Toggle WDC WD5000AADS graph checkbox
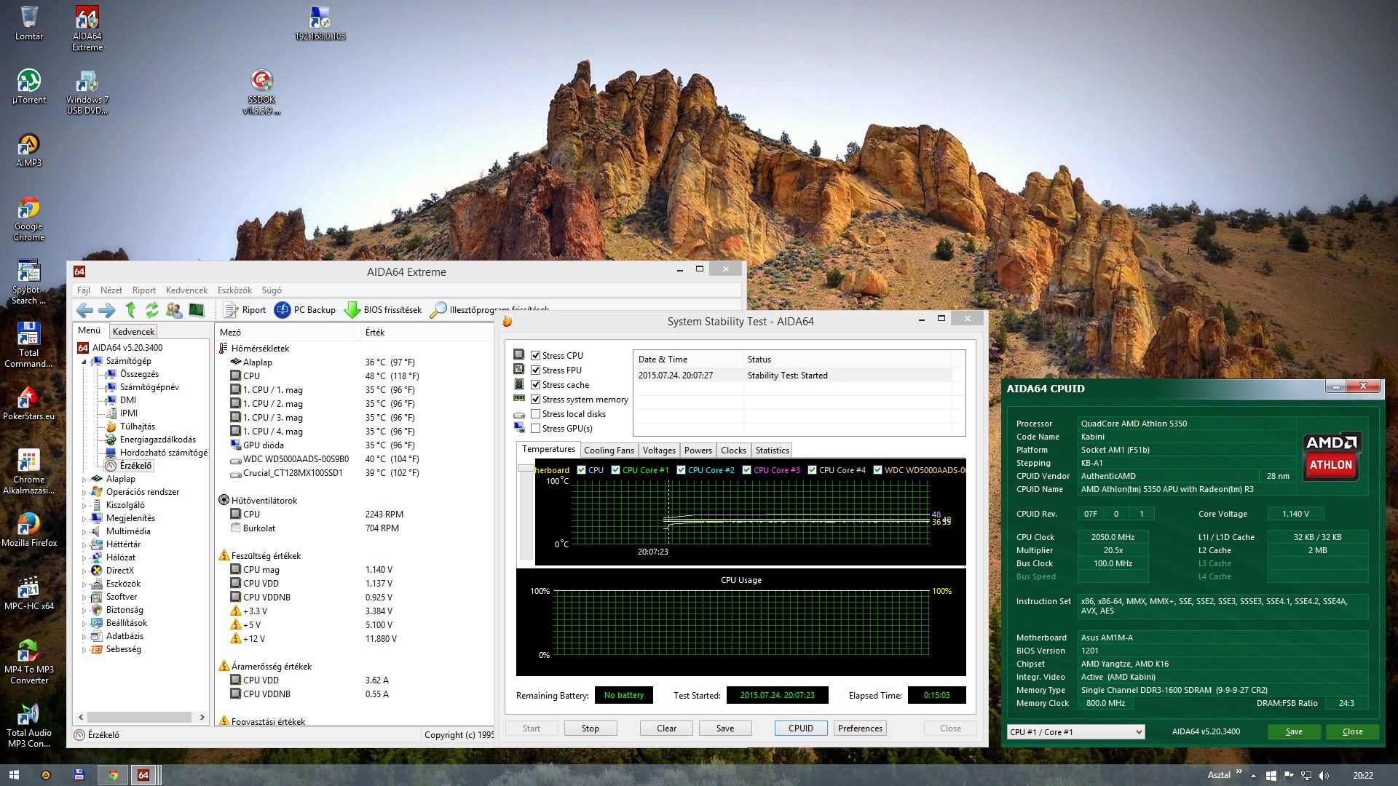Screen dimensions: 1398x786 pos(878,470)
